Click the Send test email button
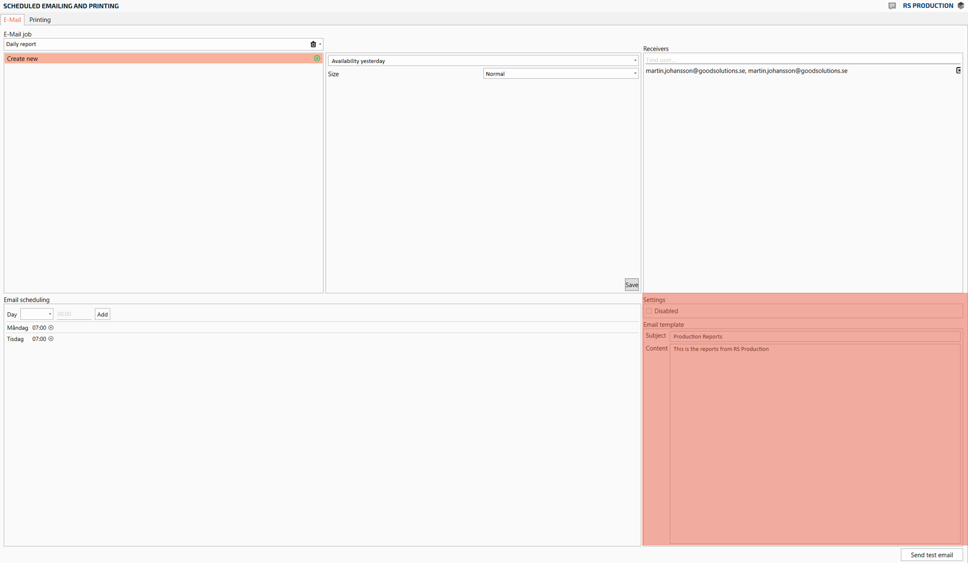This screenshot has width=968, height=563. tap(931, 554)
